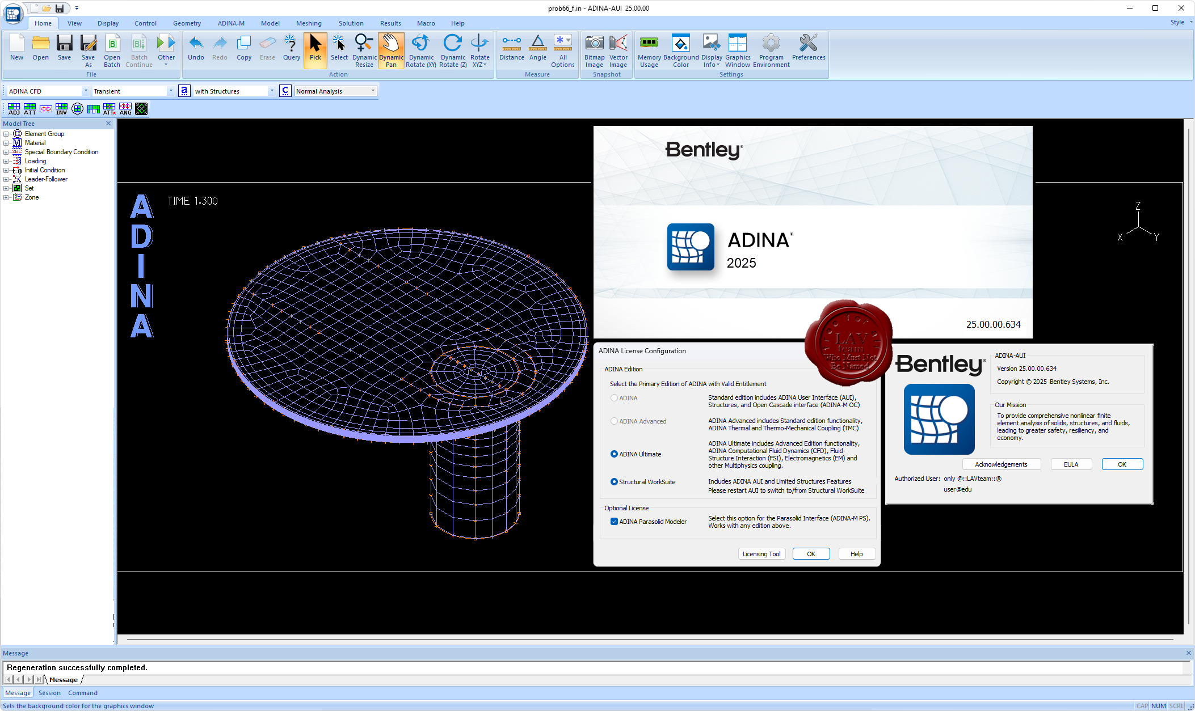The image size is (1195, 711).
Task: Click the ADJ small toolbar icon
Action: click(x=14, y=109)
